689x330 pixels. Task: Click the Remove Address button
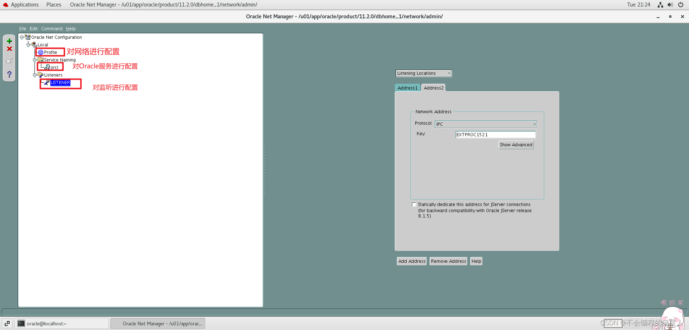click(x=449, y=261)
